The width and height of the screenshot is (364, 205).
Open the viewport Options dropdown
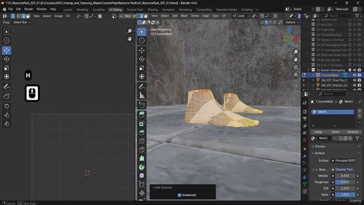point(292,22)
